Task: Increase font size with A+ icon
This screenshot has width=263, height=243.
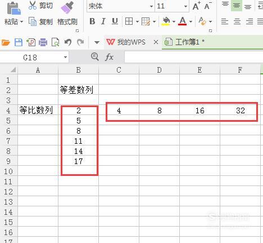Action: pyautogui.click(x=197, y=6)
